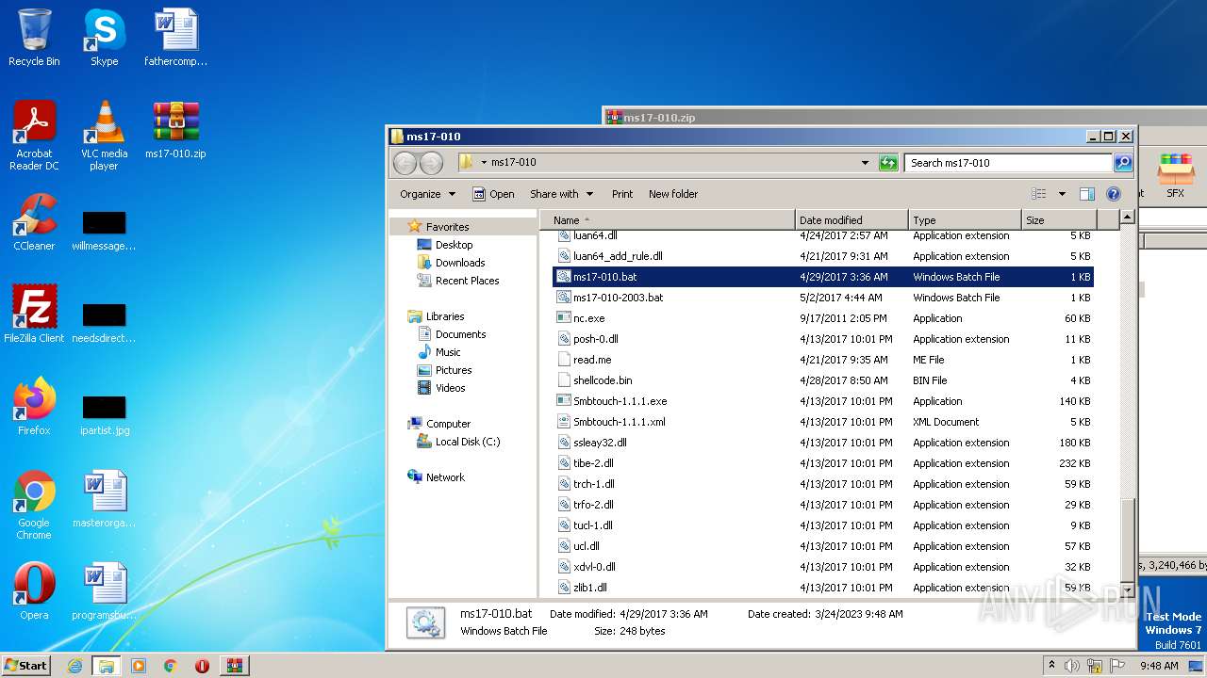Select the willmessage desktop file
Image resolution: width=1207 pixels, height=678 pixels.
coord(104,231)
